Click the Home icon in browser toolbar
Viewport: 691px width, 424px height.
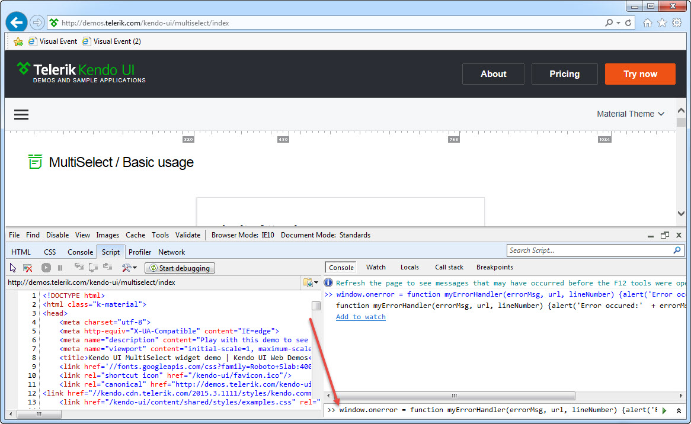648,23
